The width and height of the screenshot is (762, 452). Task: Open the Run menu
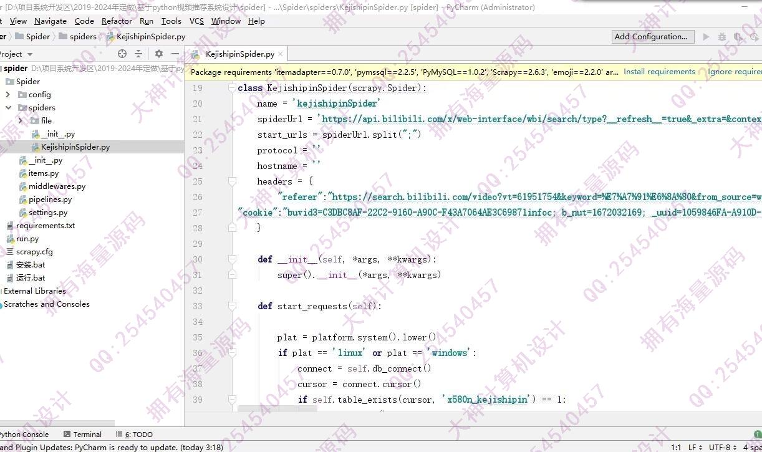(147, 21)
